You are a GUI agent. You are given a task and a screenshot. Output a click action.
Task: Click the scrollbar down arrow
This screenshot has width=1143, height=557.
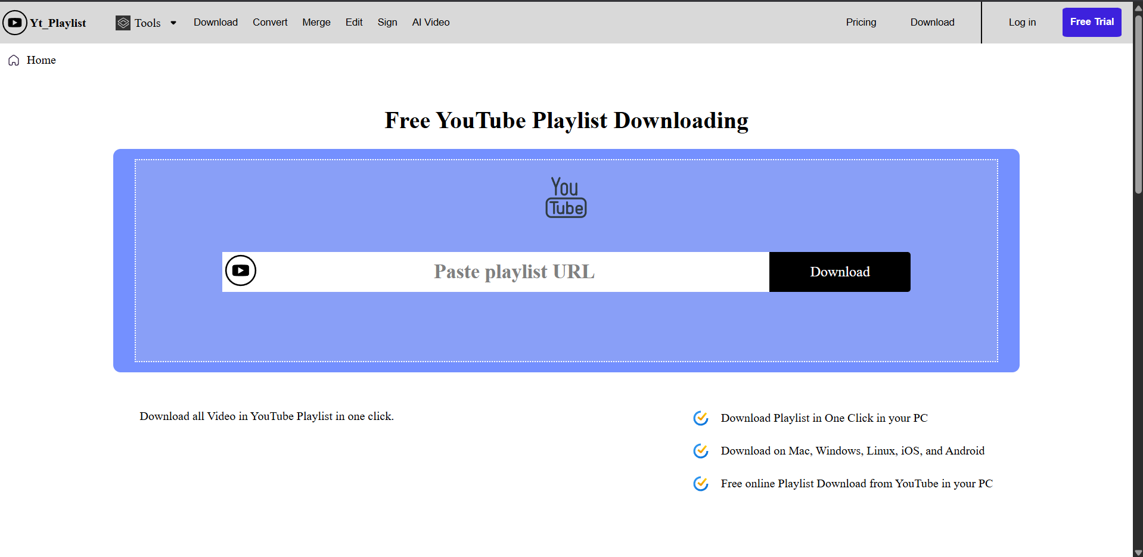[1138, 552]
